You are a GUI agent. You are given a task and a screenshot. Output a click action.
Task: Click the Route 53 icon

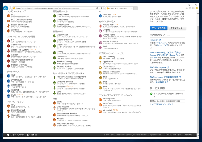(x=9, y=116)
